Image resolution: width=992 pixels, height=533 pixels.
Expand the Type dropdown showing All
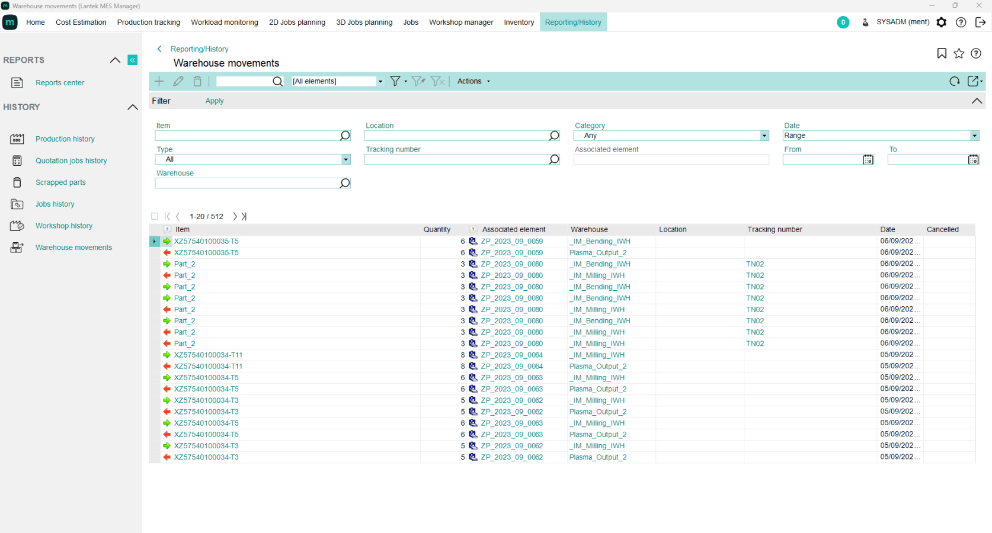tap(345, 159)
